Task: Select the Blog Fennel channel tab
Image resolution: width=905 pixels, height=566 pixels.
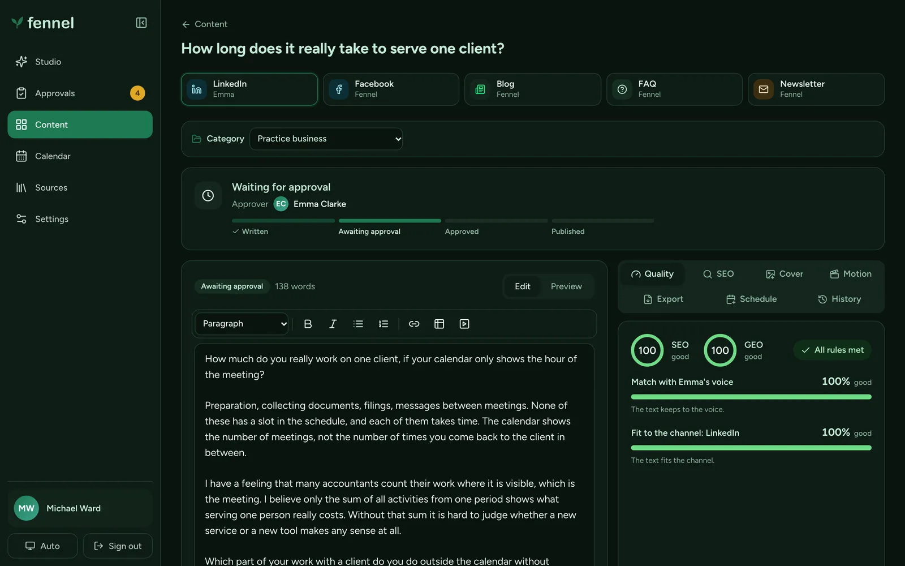Action: click(533, 89)
